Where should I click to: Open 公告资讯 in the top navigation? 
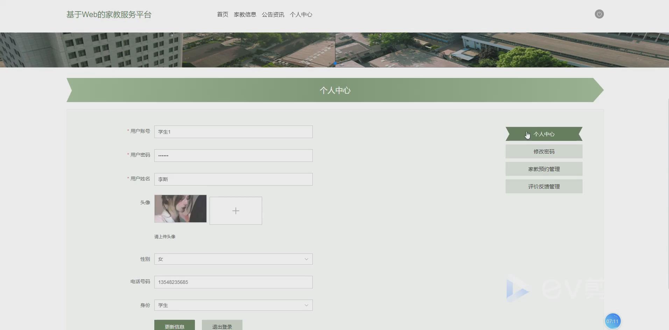273,14
